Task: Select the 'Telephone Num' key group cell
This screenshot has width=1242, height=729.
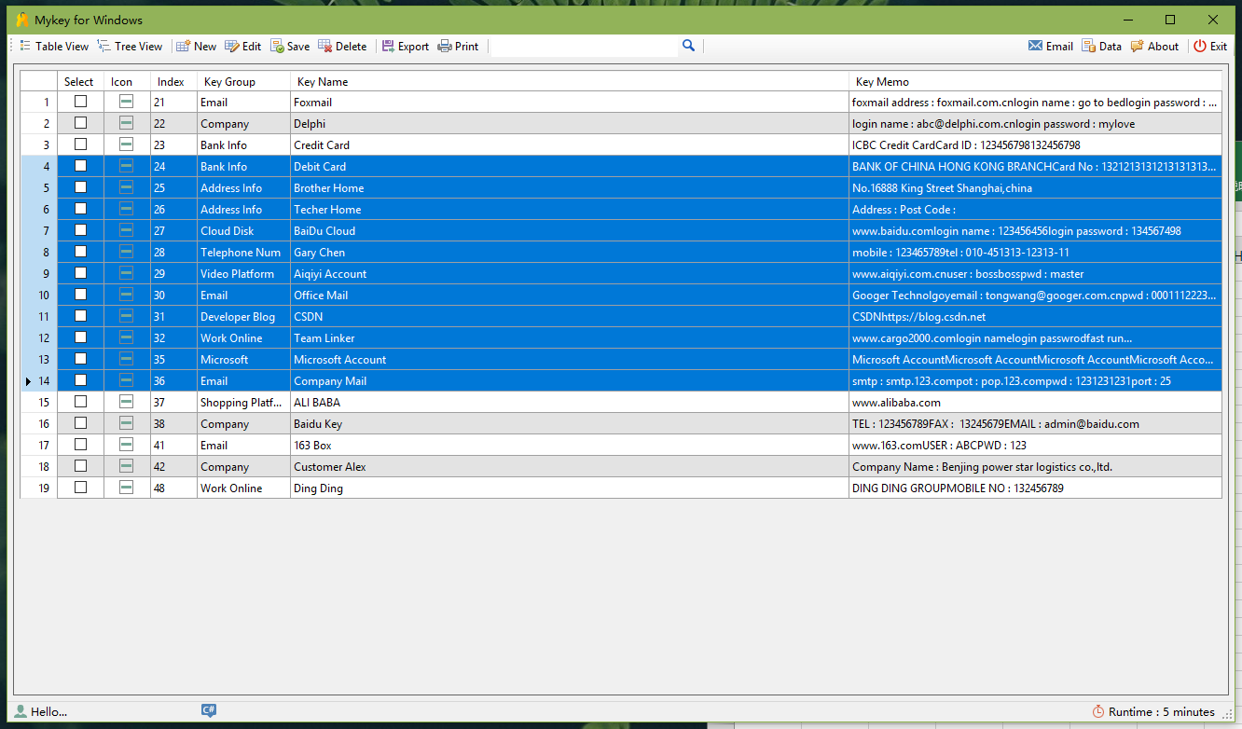Action: point(243,252)
